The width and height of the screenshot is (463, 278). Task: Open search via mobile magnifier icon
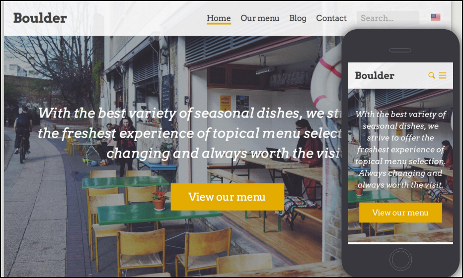point(431,75)
